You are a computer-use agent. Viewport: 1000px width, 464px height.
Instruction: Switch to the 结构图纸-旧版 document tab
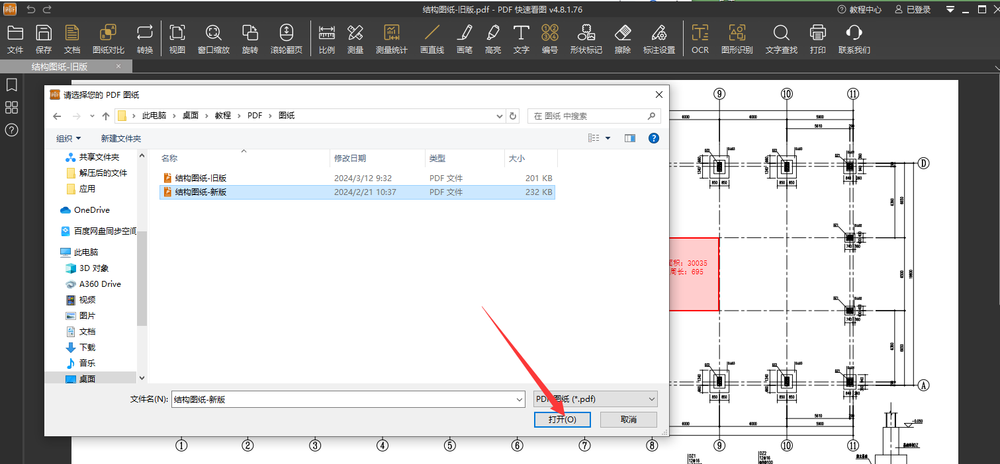pyautogui.click(x=60, y=67)
